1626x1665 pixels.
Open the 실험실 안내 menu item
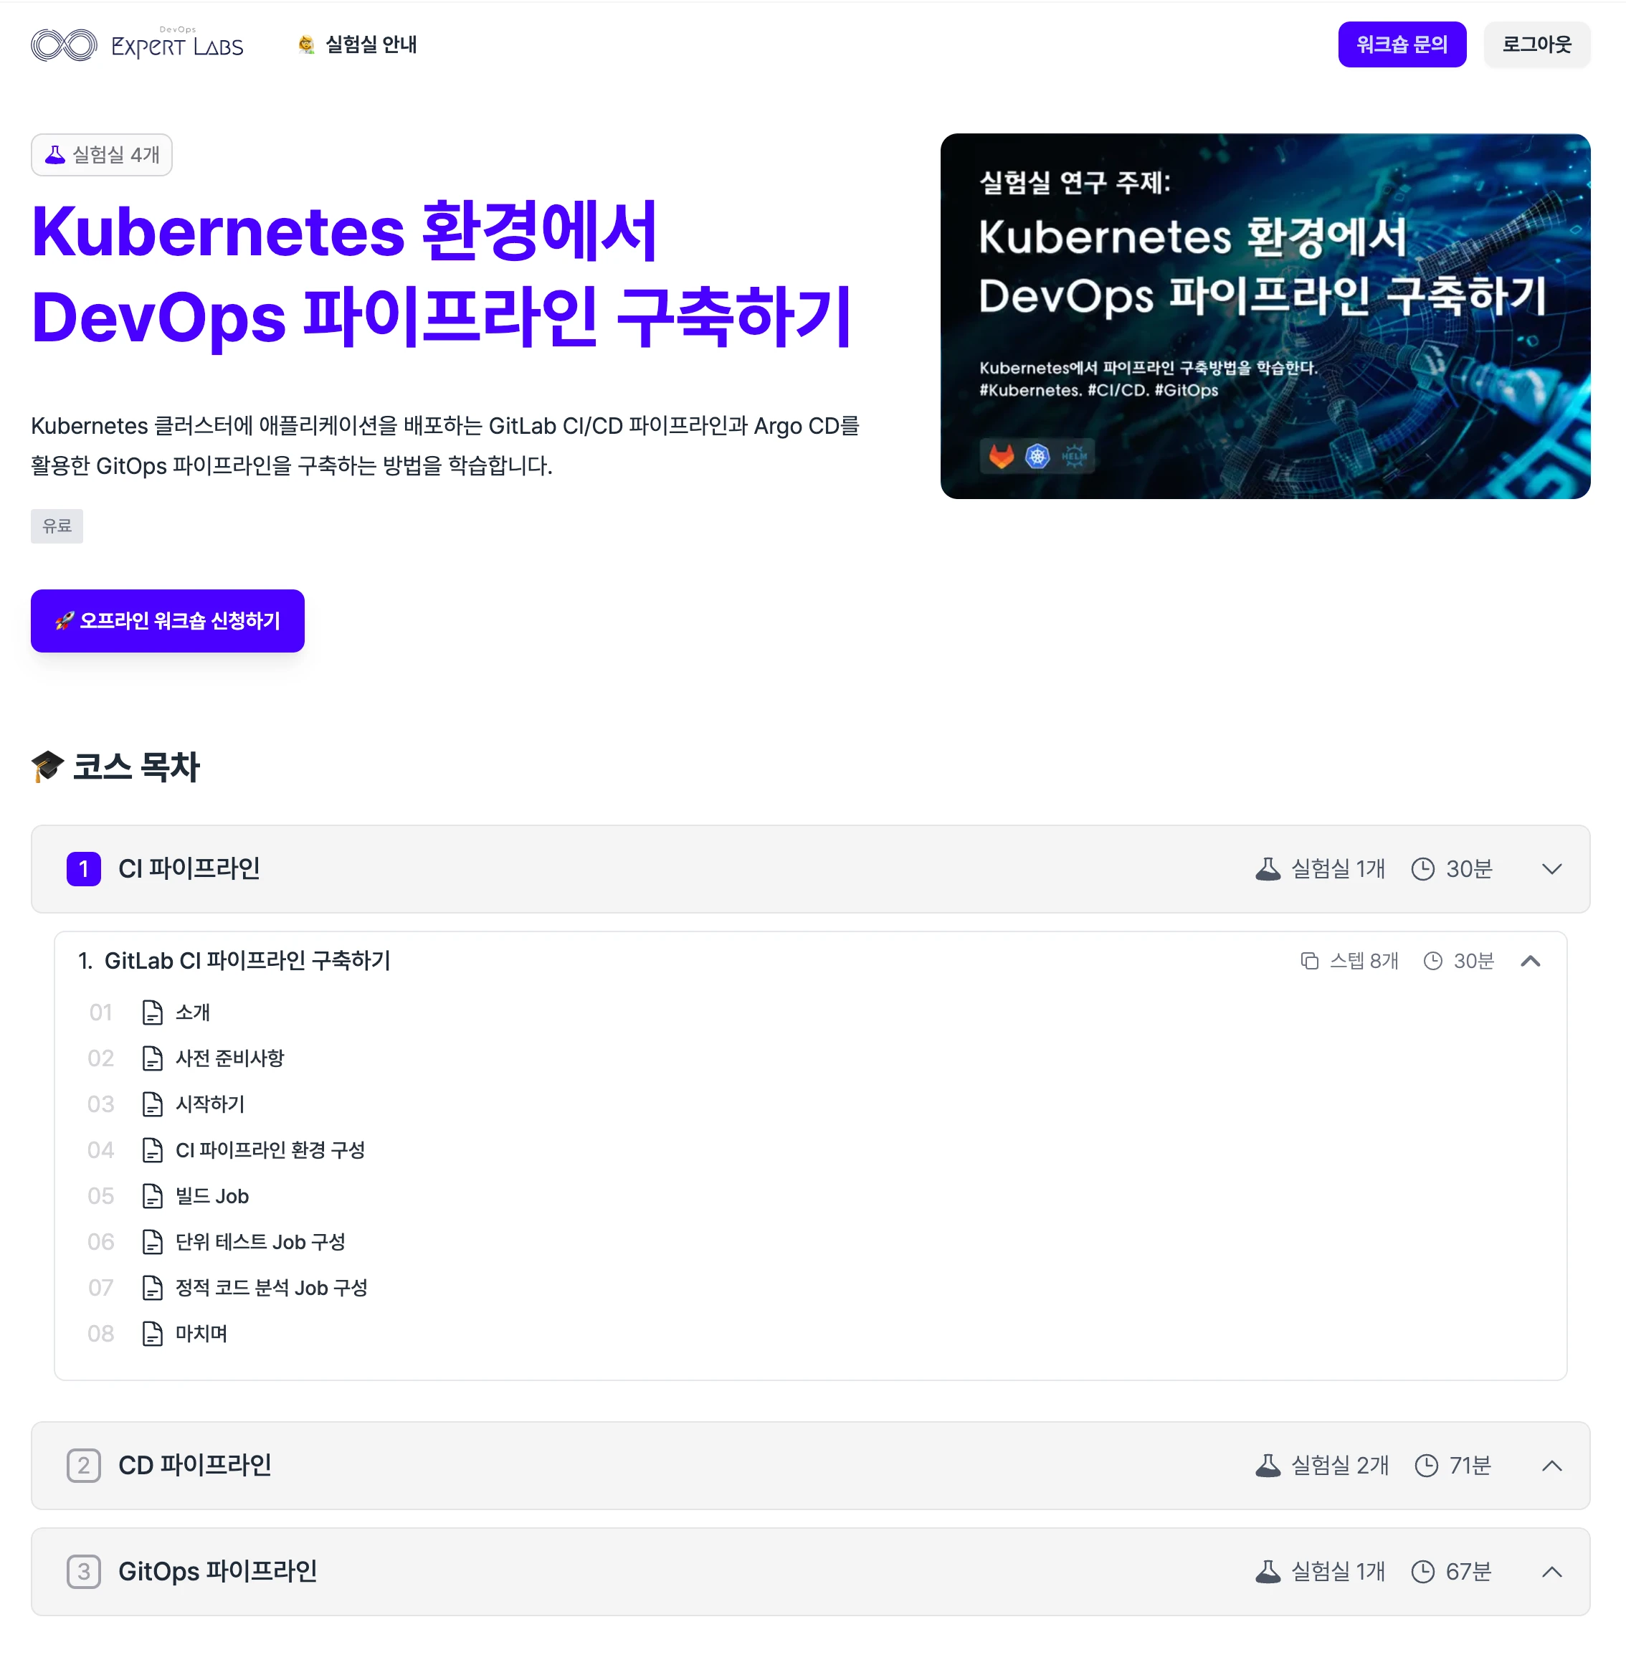(357, 44)
